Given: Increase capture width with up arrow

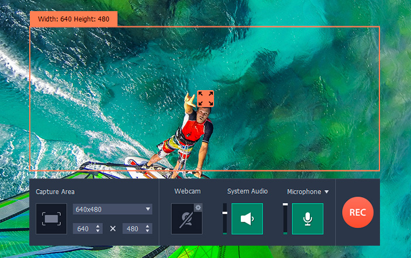Looking at the screenshot, I should point(98,226).
